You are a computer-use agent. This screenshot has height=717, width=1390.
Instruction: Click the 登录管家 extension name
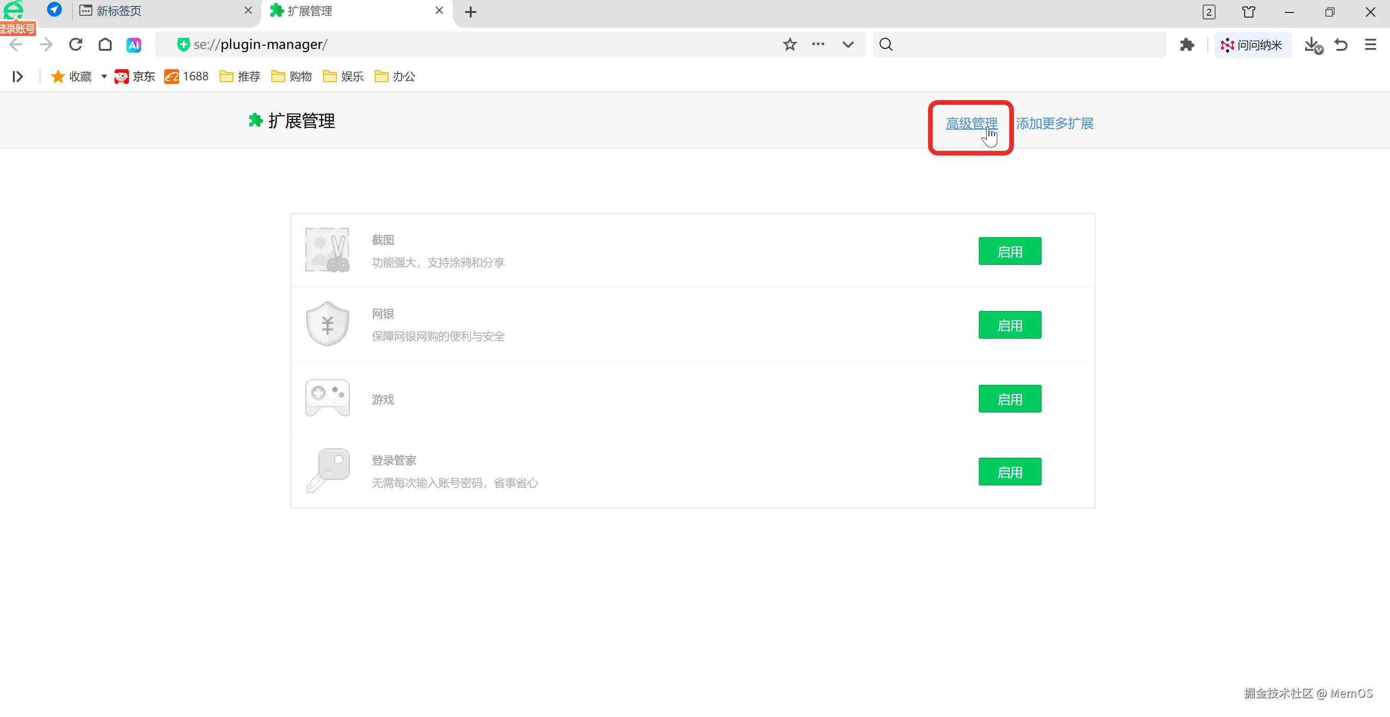pos(394,460)
